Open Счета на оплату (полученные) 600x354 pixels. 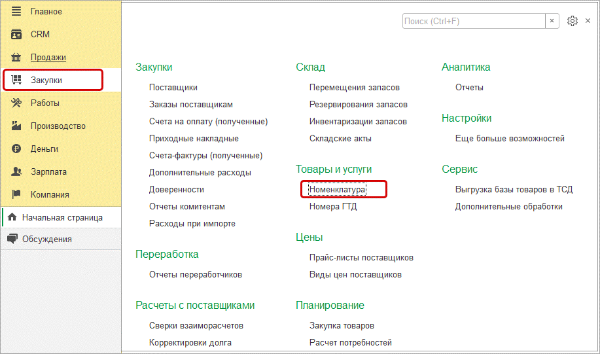(209, 122)
